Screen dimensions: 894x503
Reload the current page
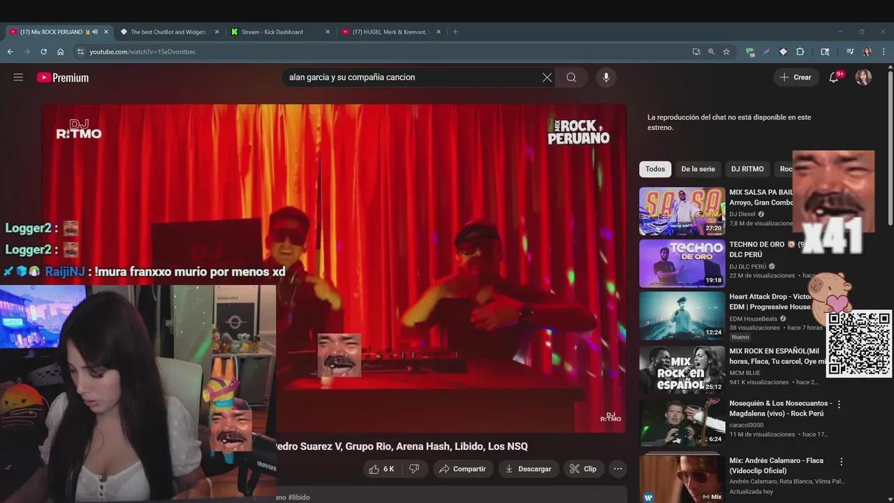coord(43,52)
